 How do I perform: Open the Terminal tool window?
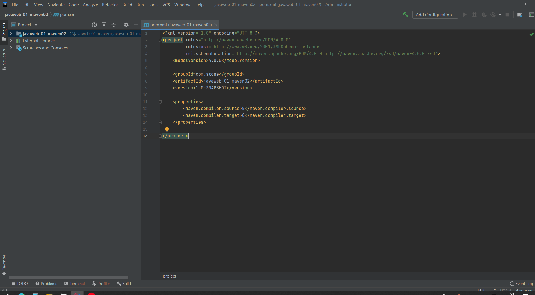point(75,284)
